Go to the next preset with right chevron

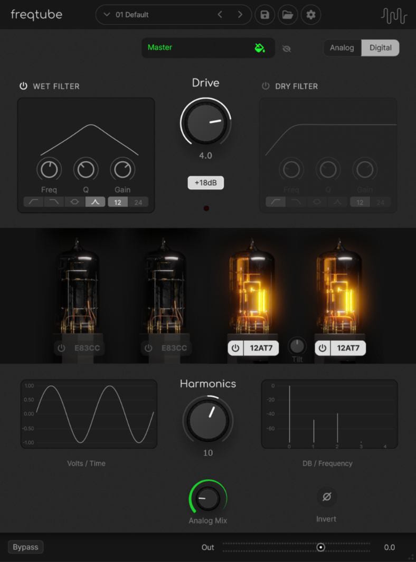tap(240, 15)
